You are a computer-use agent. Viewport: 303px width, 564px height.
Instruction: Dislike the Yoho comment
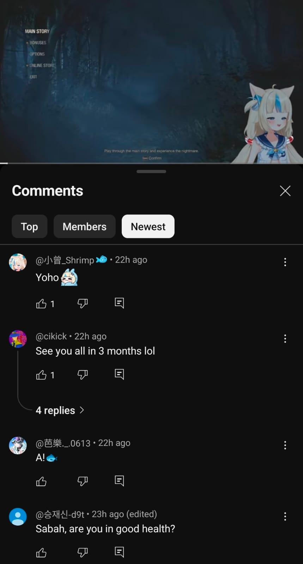coord(83,304)
